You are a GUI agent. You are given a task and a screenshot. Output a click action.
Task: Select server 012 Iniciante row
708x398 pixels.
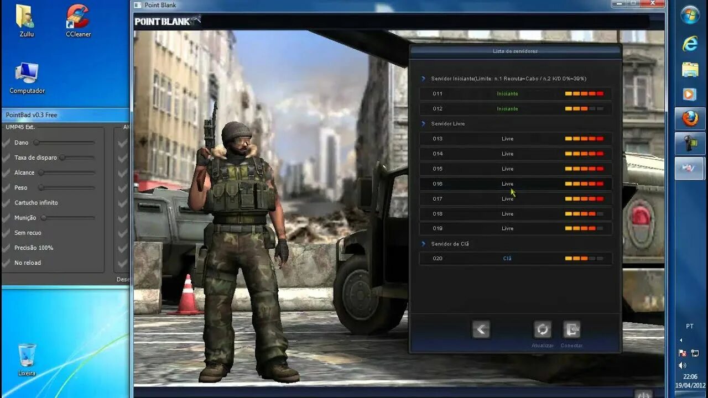(x=516, y=108)
